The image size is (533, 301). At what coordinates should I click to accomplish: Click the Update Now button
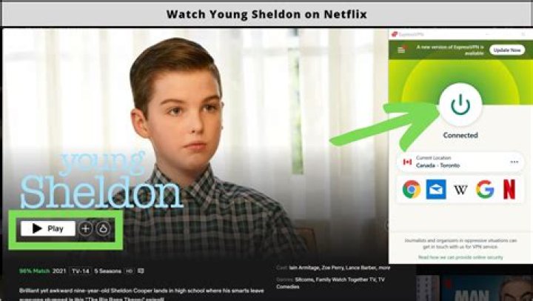point(507,50)
